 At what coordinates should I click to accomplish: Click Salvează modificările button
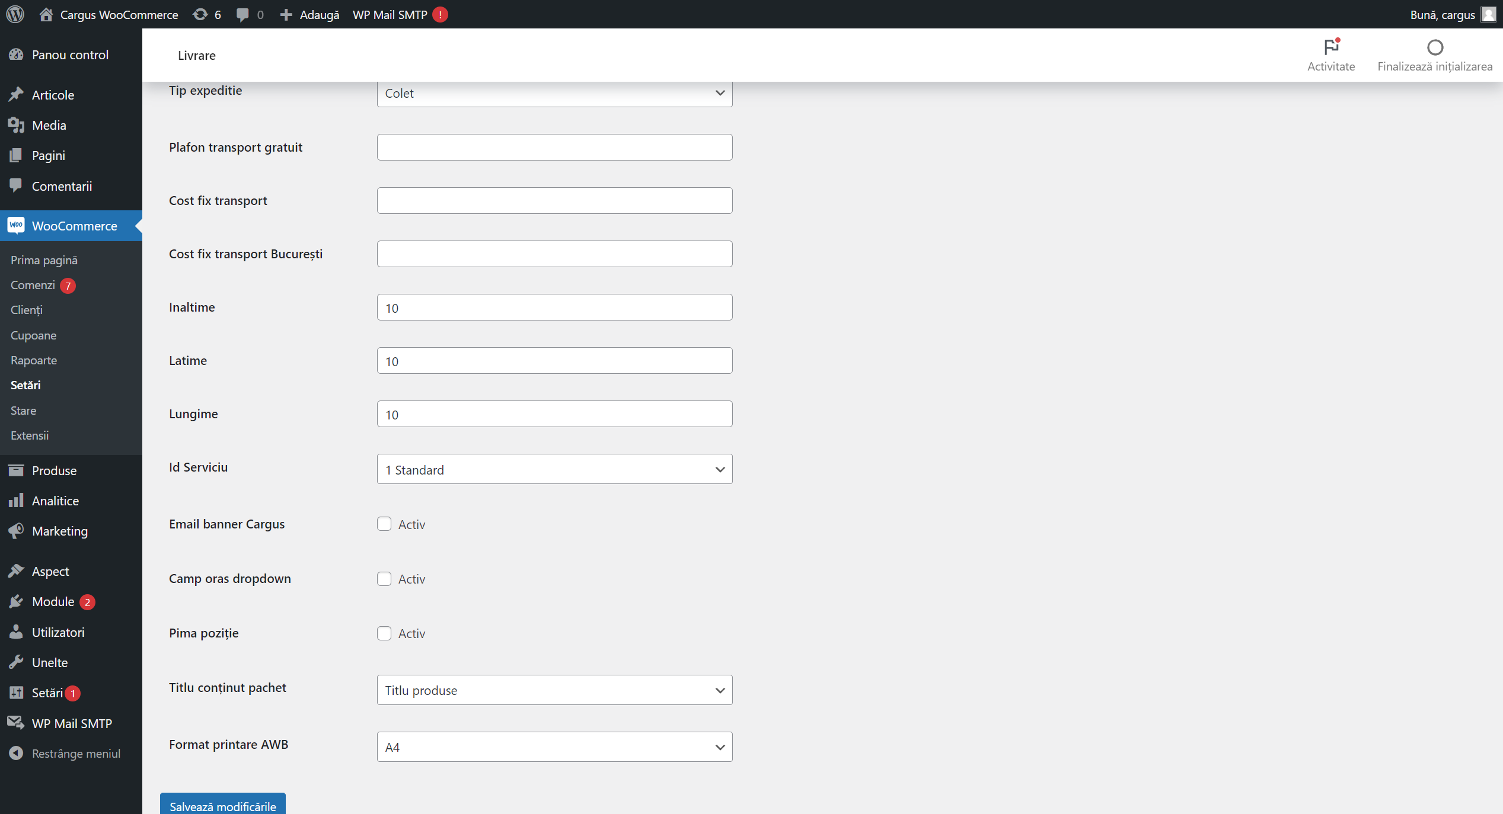[x=223, y=804]
